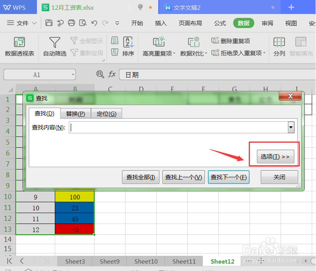Image resolution: width=316 pixels, height=271 pixels.
Task: Select Sheet3 tab
Action: tap(75, 261)
